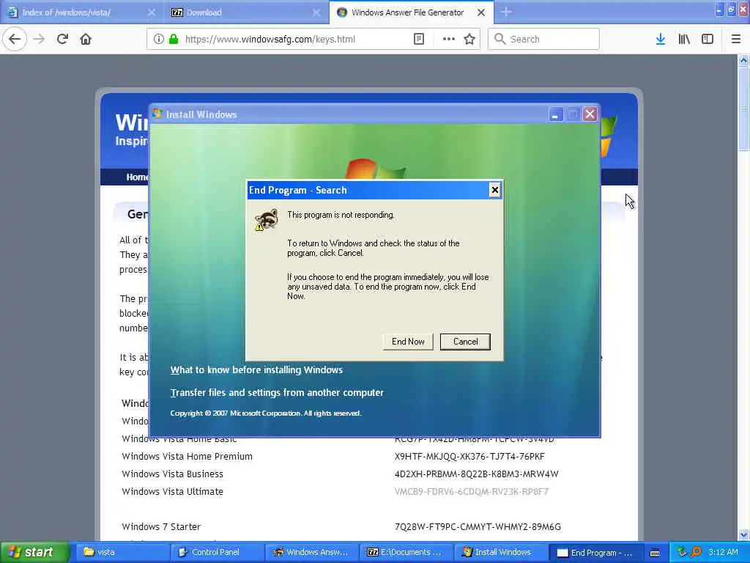Open Transfer files and settings link
The image size is (750, 563).
pyautogui.click(x=277, y=393)
